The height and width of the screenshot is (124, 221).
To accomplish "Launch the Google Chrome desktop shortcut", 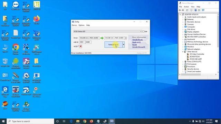I will [16, 49].
